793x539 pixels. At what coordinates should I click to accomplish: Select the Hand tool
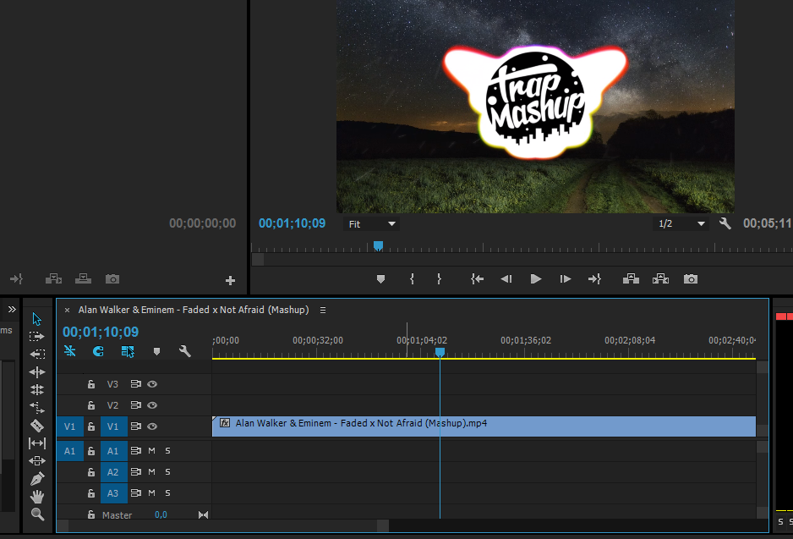pyautogui.click(x=37, y=497)
